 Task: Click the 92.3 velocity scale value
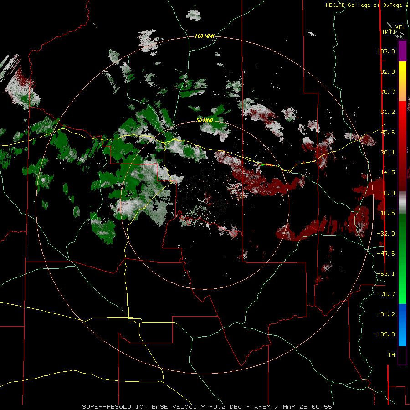(x=388, y=72)
